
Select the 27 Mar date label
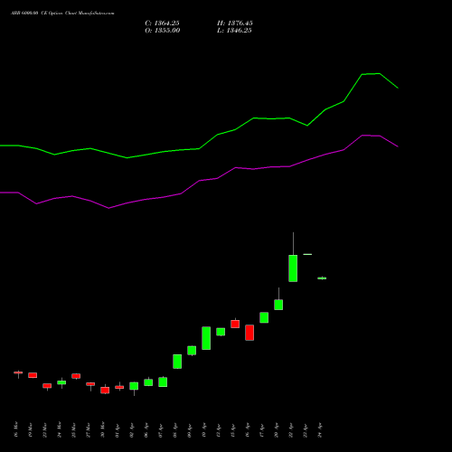pyautogui.click(x=89, y=429)
